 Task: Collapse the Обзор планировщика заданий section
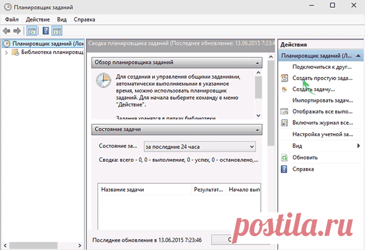point(257,63)
